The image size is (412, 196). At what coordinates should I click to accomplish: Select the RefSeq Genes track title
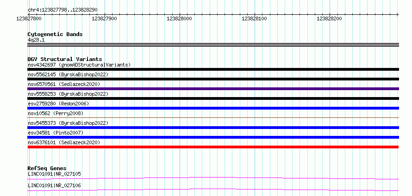47,168
